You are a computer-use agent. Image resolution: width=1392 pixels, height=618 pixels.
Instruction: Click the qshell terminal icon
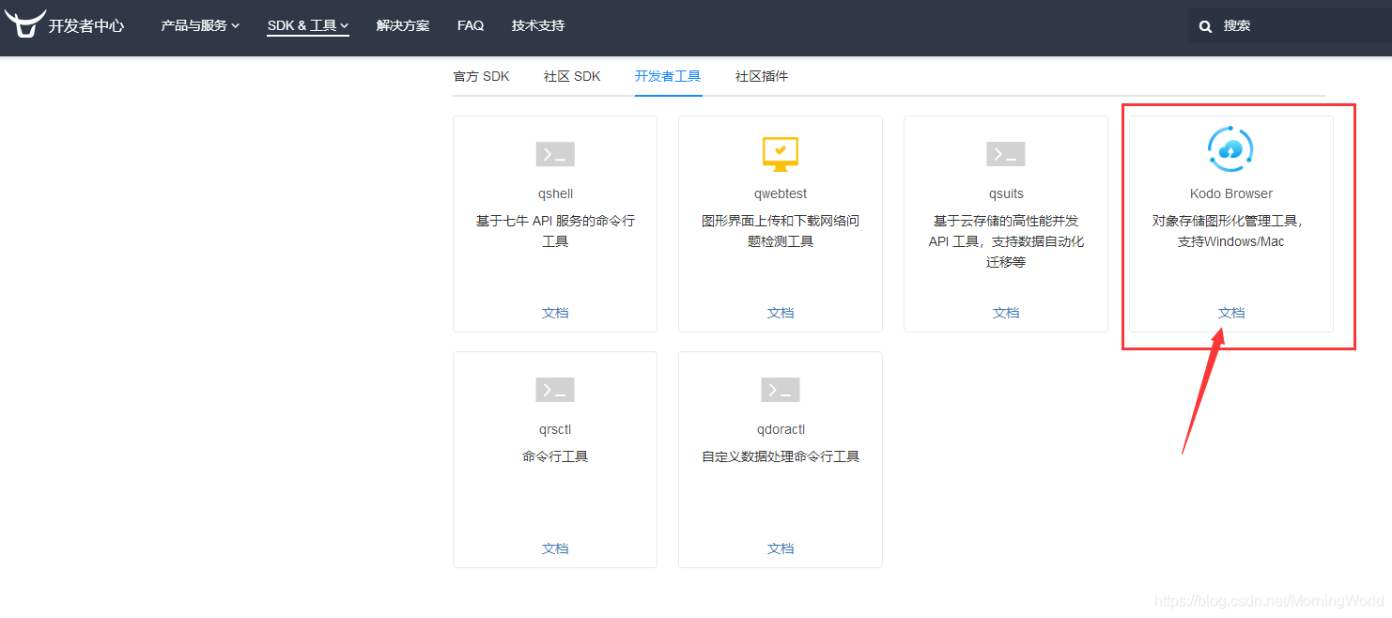tap(555, 154)
